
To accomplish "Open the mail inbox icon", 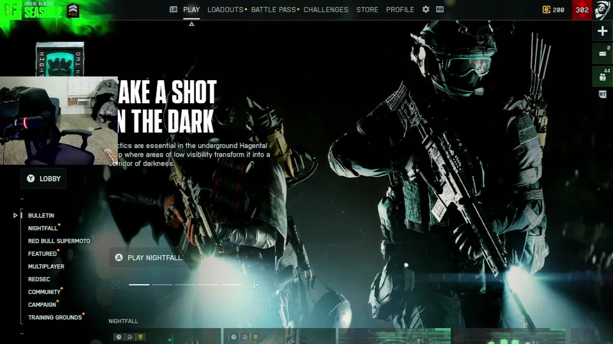I will tap(602, 54).
